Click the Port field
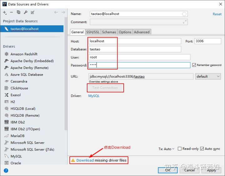Screen dimensions: 225x176 (207, 41)
